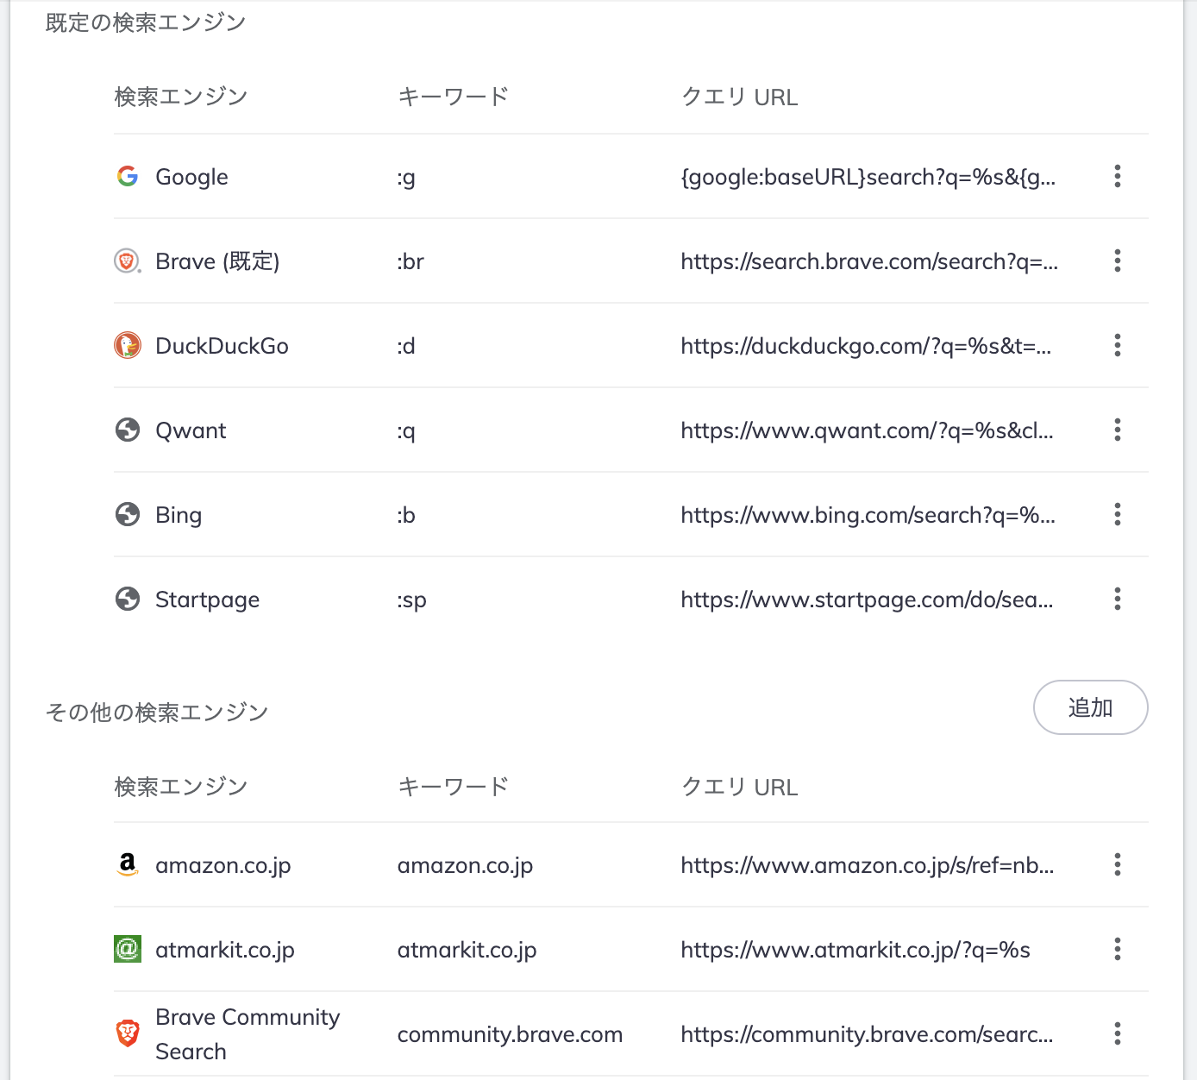Click the www.amazon.co.jp query URL

867,865
